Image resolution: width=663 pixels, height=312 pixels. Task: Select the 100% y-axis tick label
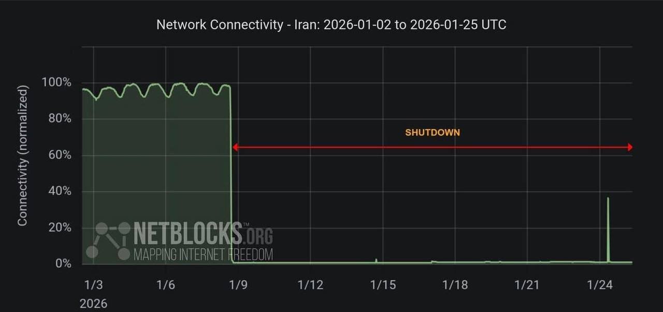tap(56, 83)
